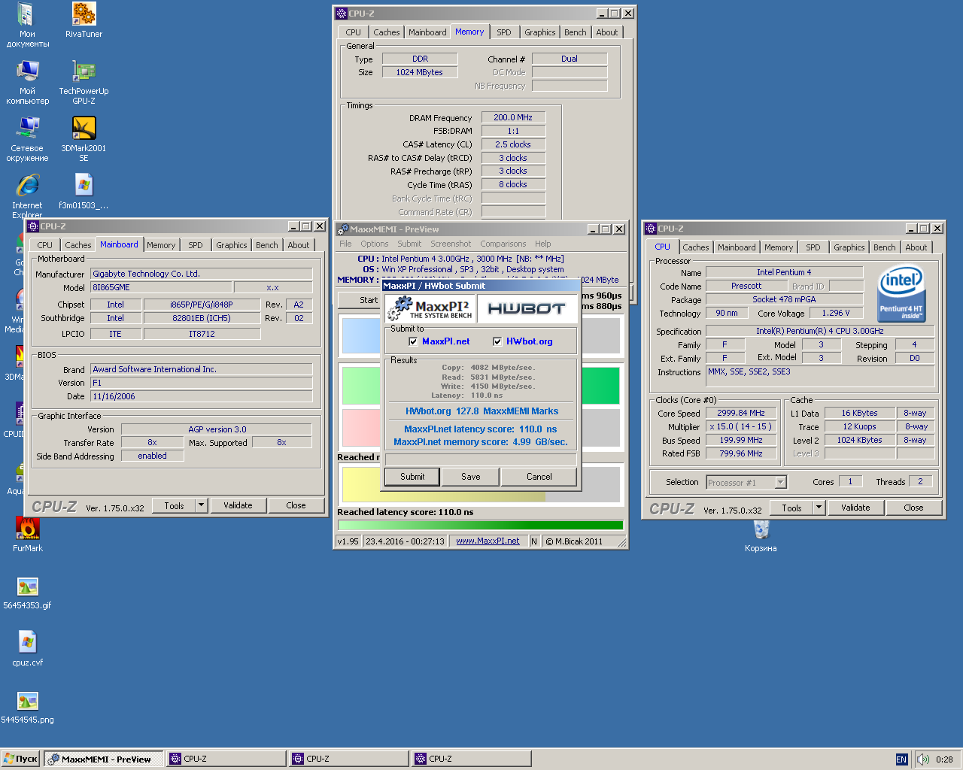Image resolution: width=963 pixels, height=770 pixels.
Task: Click the EN language indicator in tray
Action: tap(901, 759)
